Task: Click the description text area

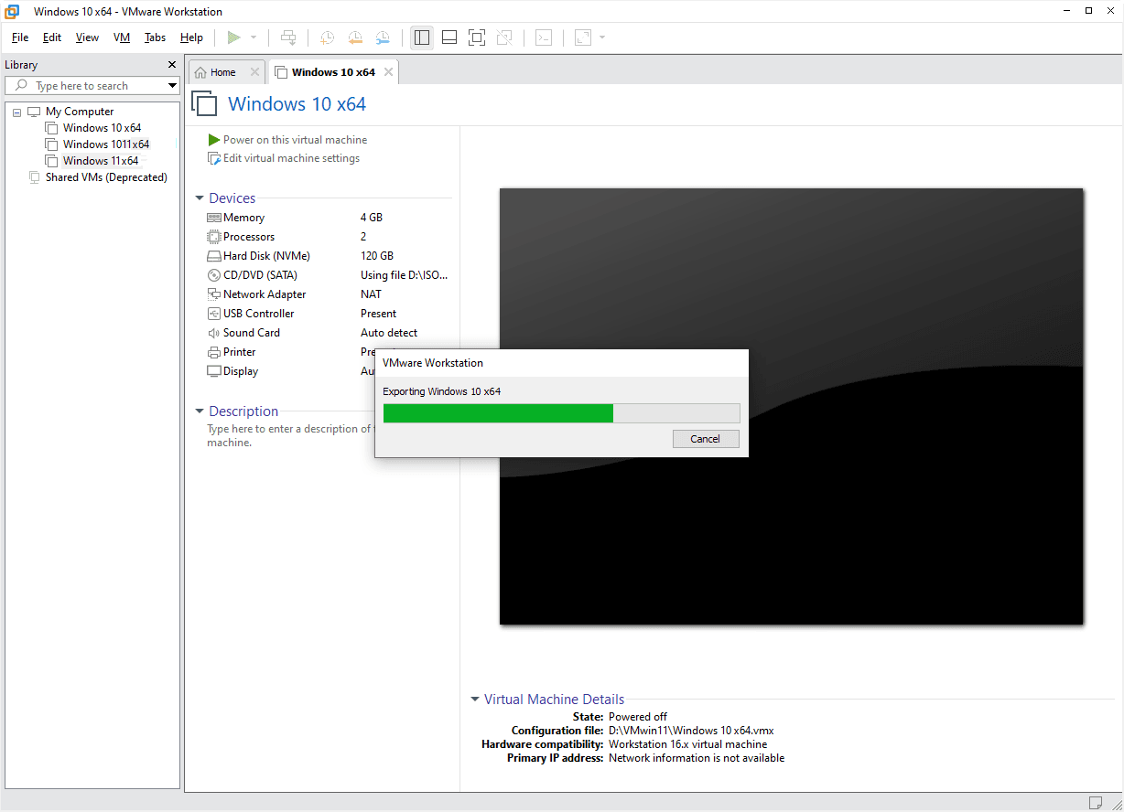Action: [289, 435]
